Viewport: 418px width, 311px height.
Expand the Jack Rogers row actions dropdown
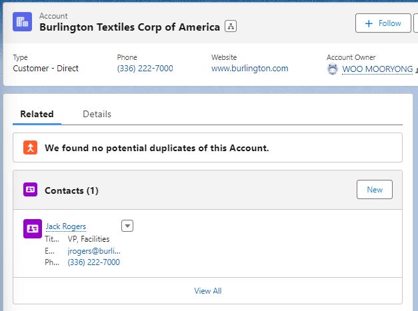[127, 226]
